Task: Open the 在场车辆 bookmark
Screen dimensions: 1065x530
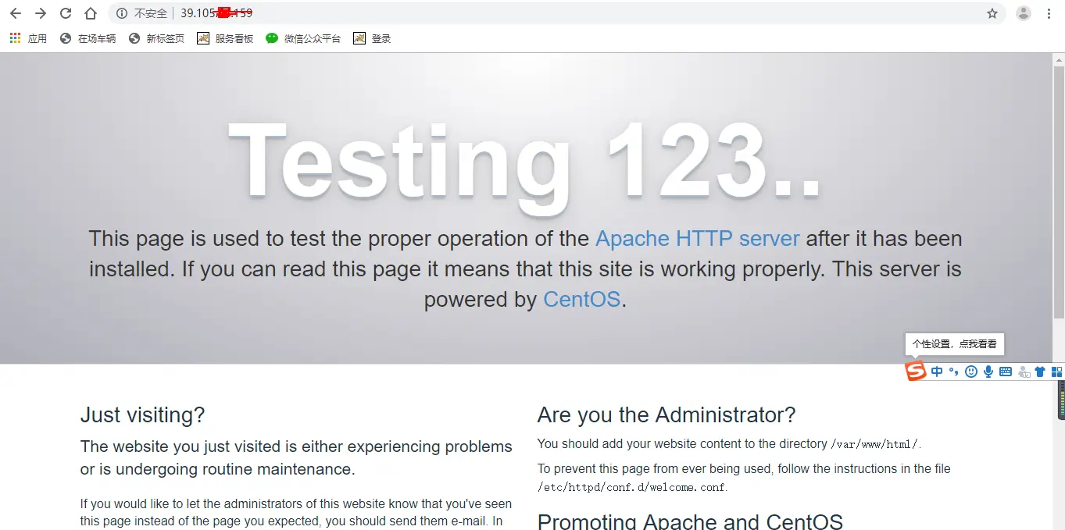Action: pos(88,38)
